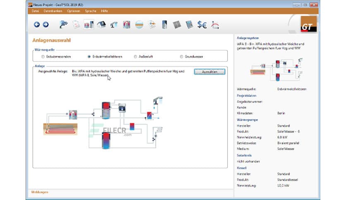Click the Kessel heading in side panel
This screenshot has width=346, height=200.
[x=242, y=168]
